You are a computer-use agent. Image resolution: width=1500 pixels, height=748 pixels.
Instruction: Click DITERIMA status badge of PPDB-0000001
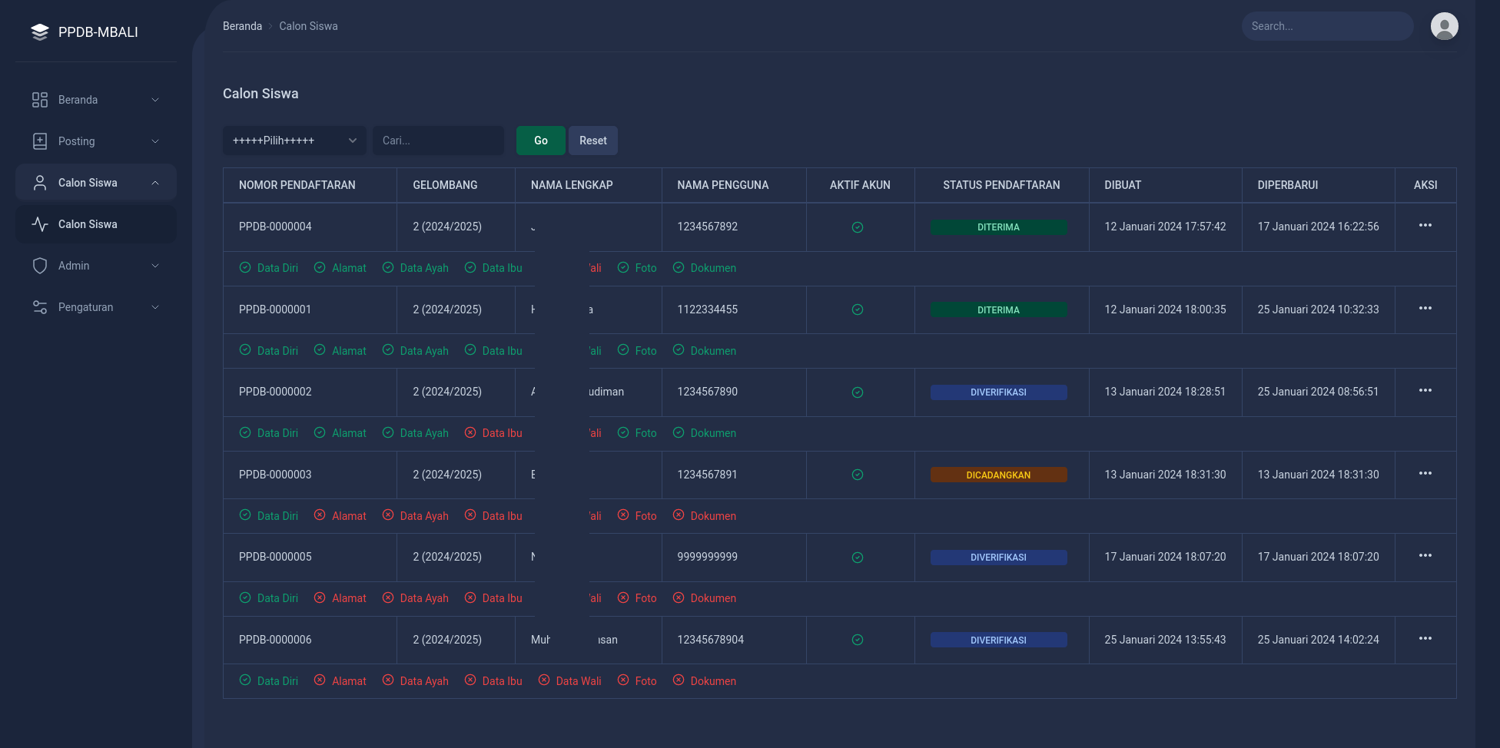998,310
